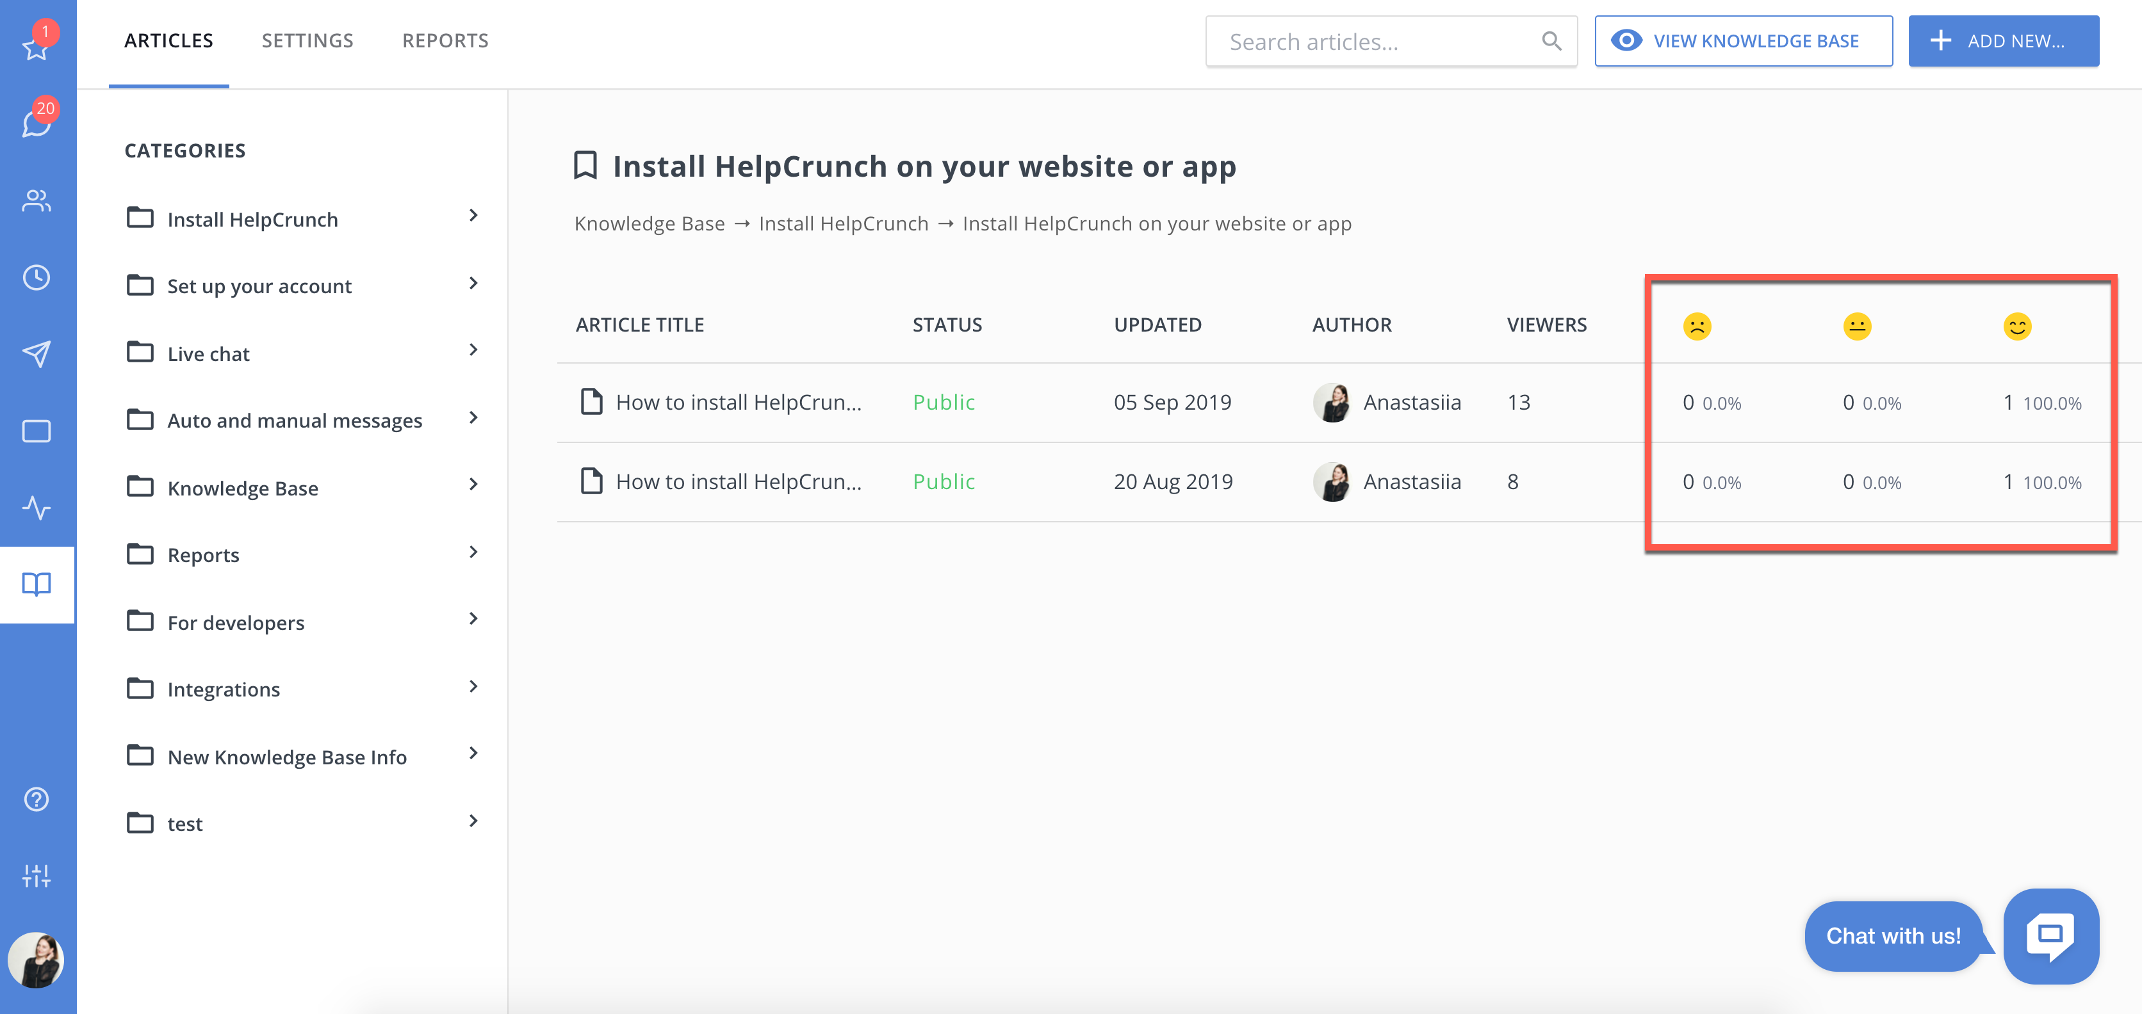Expand test category chevron
The image size is (2142, 1014).
473,821
